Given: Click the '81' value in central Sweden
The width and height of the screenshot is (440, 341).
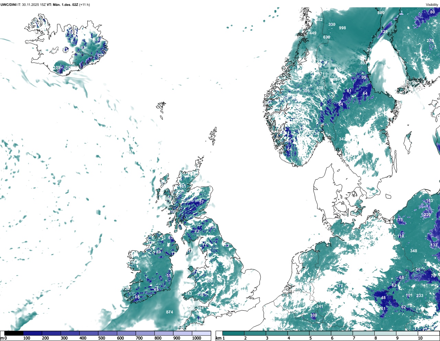Looking at the screenshot, I should point(349,91).
